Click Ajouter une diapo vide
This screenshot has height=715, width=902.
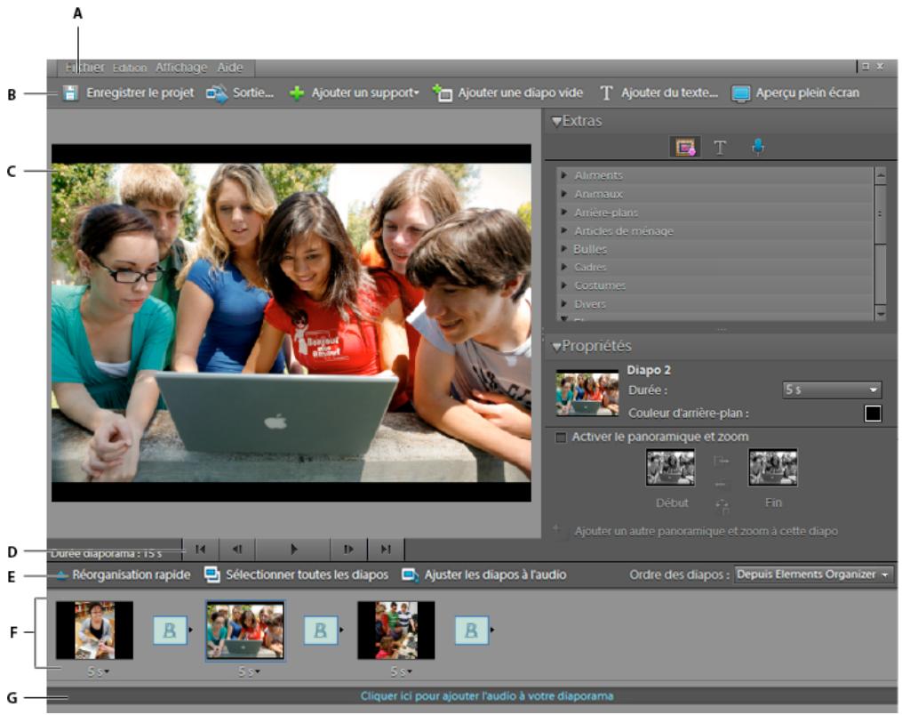tap(507, 92)
